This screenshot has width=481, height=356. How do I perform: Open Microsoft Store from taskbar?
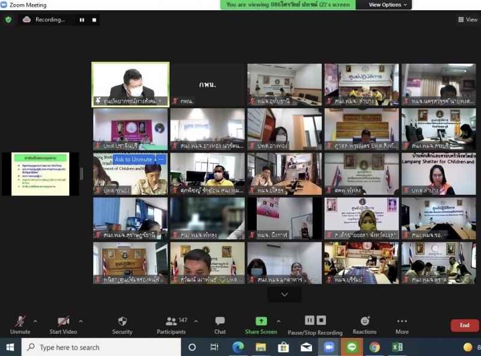click(283, 348)
